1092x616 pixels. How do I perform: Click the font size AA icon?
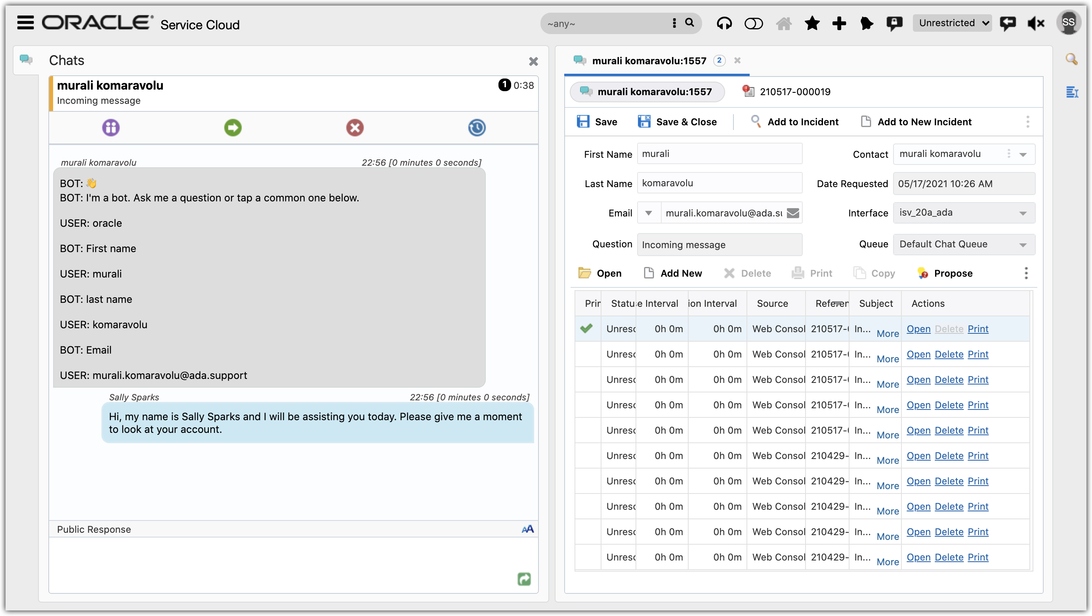click(527, 529)
